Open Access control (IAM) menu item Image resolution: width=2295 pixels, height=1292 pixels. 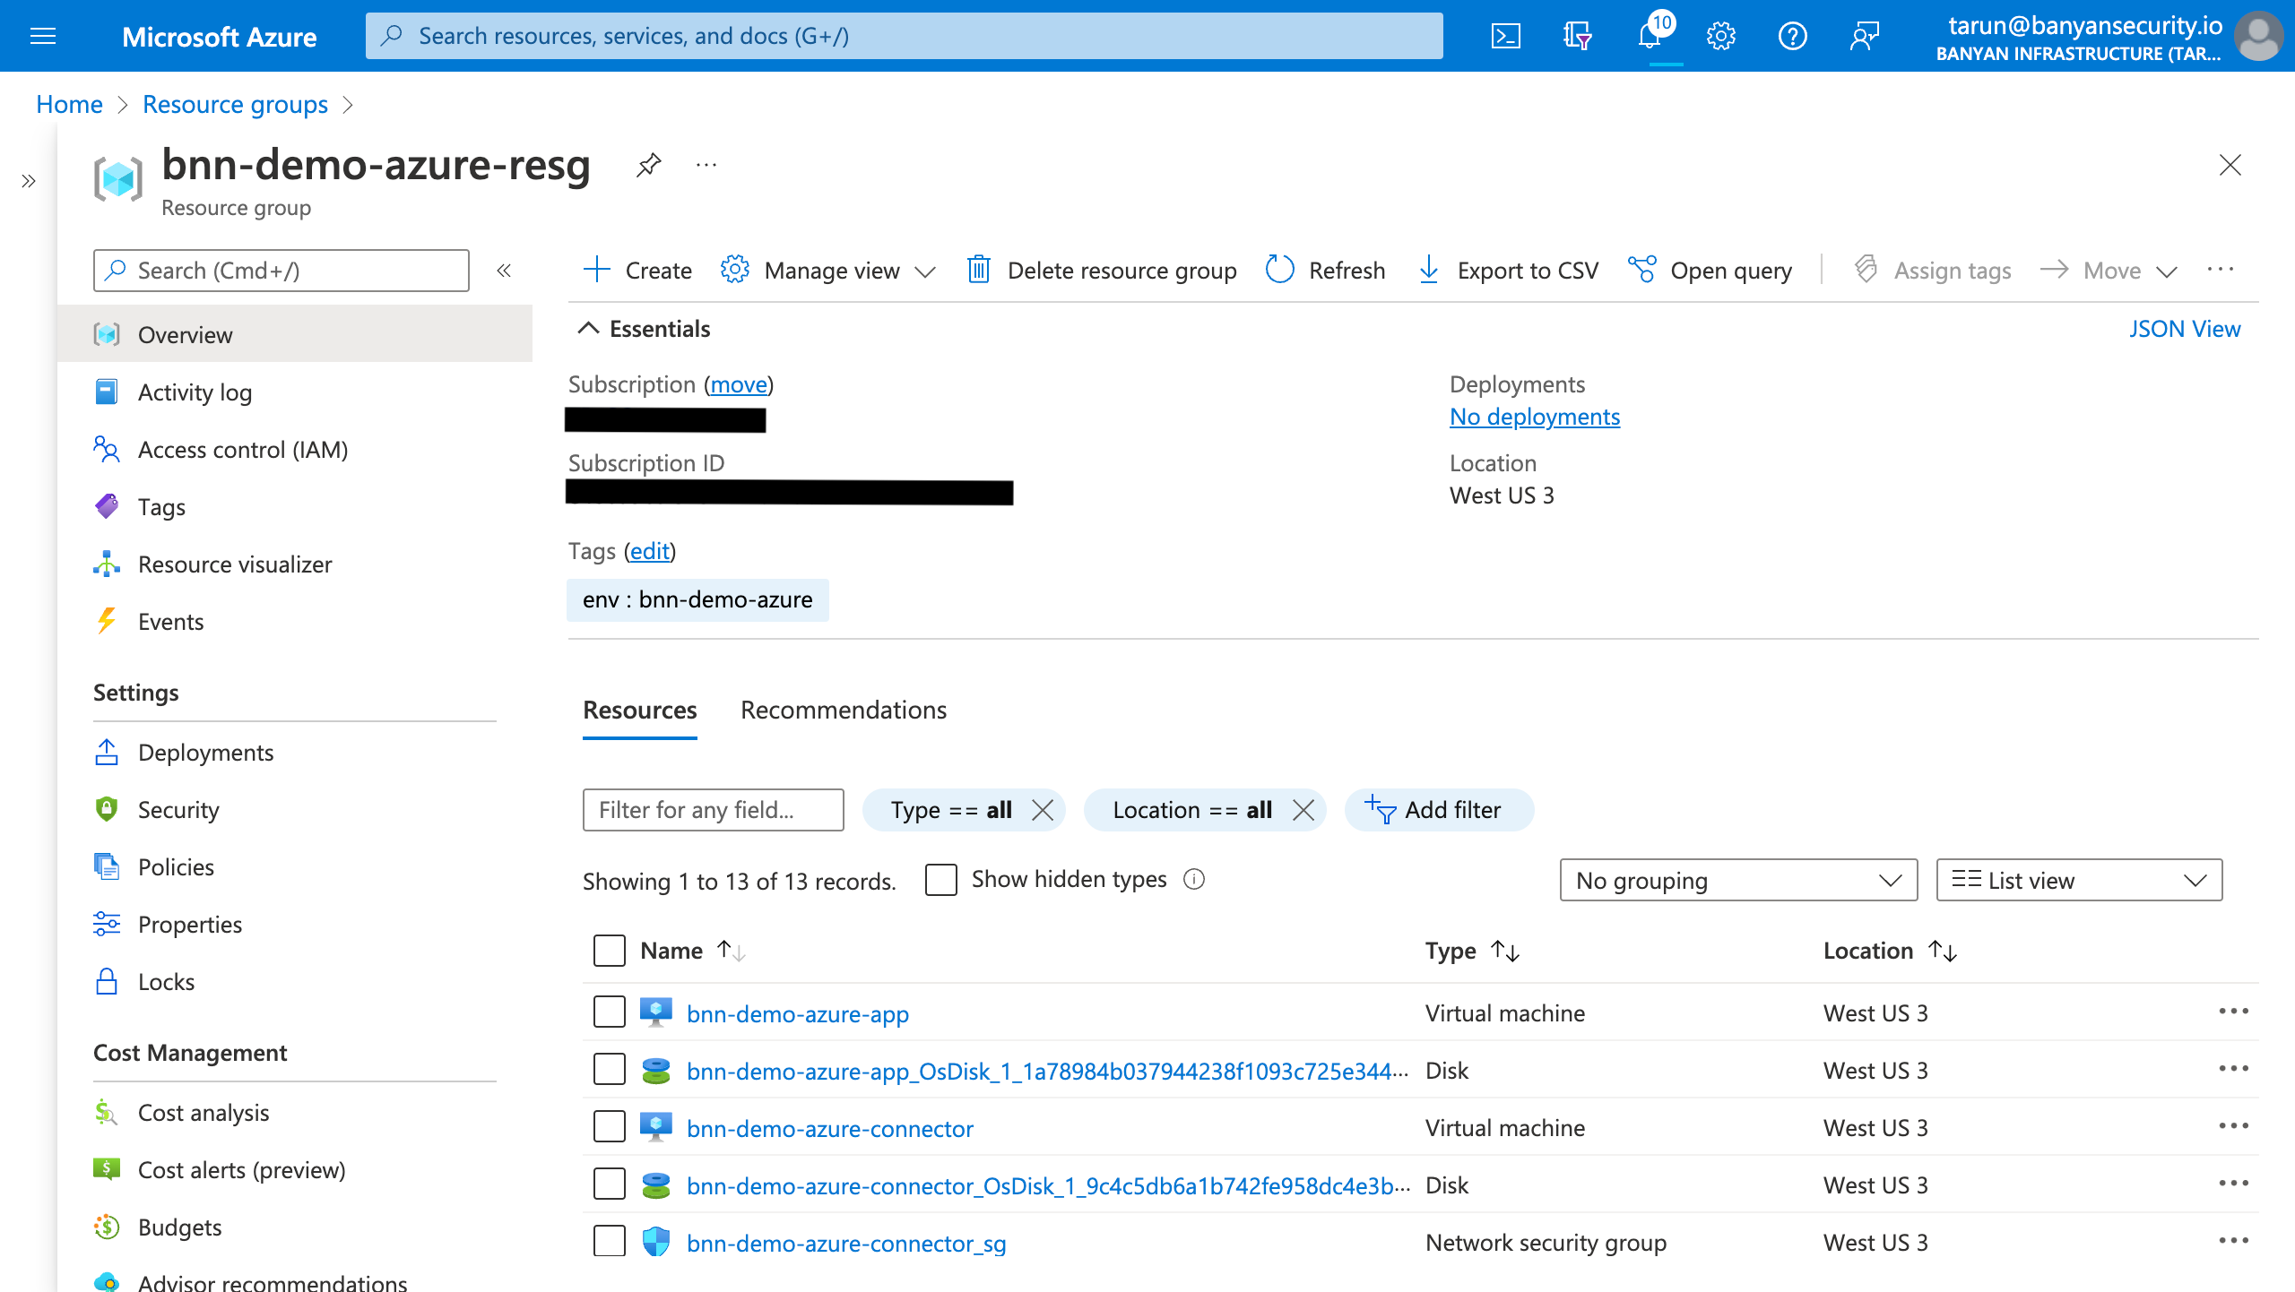tap(242, 450)
